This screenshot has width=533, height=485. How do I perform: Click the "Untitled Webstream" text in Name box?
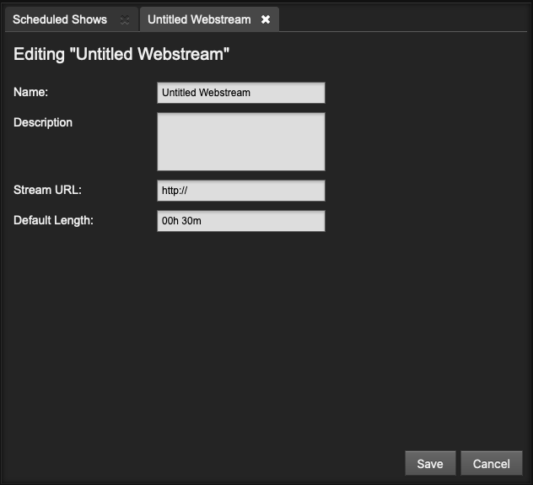pos(206,93)
